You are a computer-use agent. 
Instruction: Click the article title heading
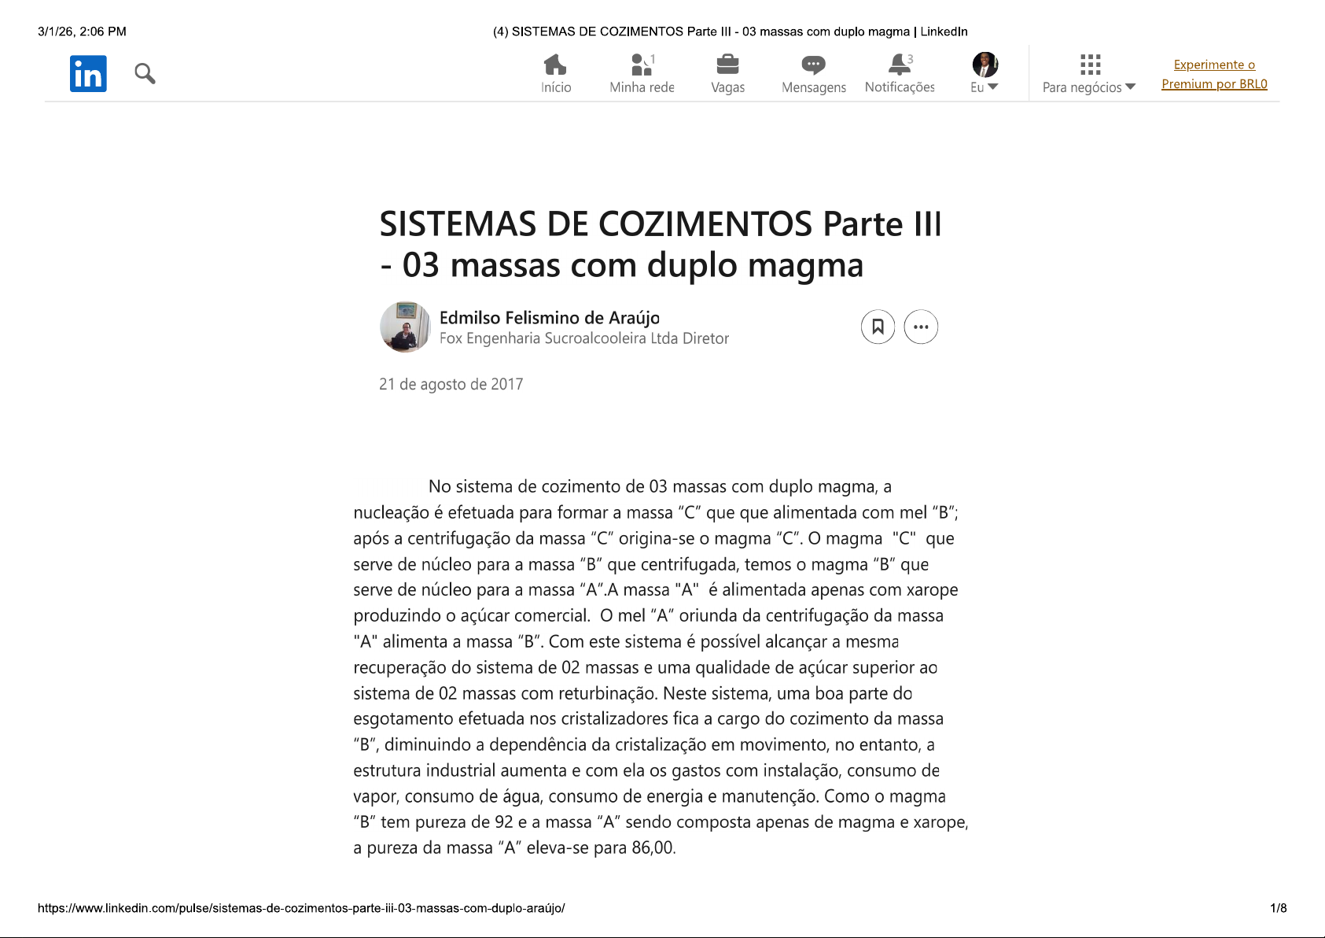tap(660, 244)
